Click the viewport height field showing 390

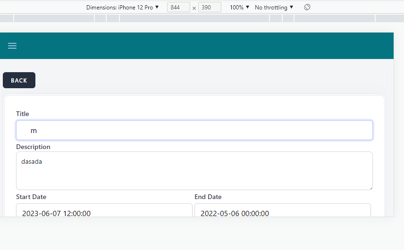210,8
